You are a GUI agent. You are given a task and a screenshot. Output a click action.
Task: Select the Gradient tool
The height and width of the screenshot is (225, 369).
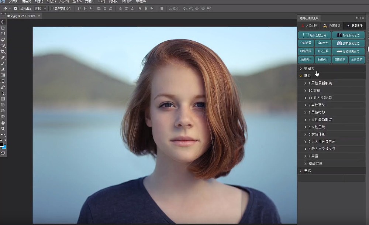coord(3,75)
